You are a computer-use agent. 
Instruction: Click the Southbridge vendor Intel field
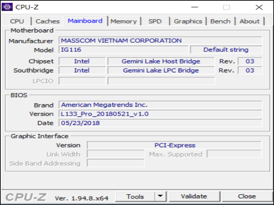(82, 70)
